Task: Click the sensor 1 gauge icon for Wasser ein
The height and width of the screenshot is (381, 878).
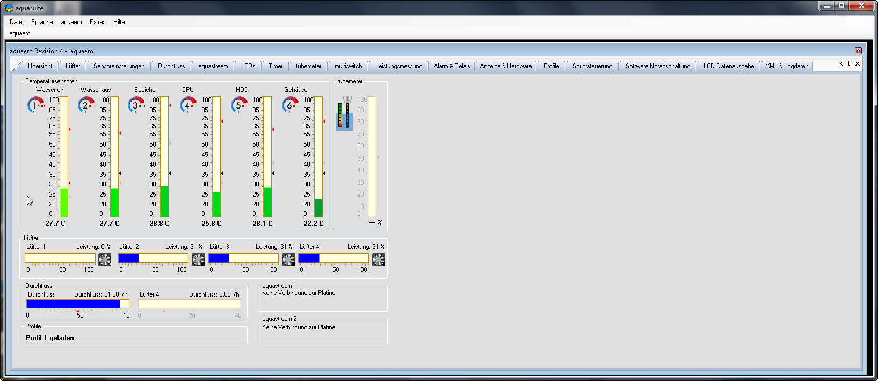Action: click(35, 105)
